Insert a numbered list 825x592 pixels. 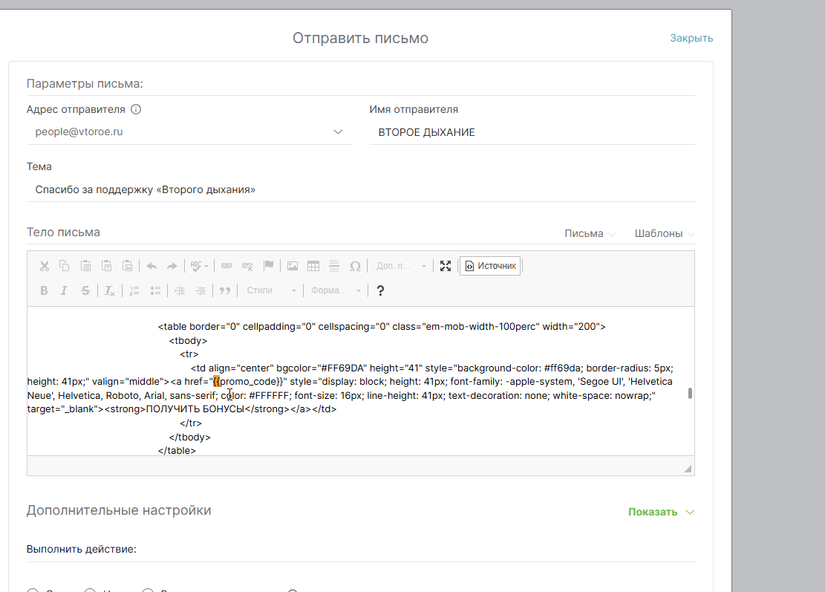pyautogui.click(x=134, y=290)
